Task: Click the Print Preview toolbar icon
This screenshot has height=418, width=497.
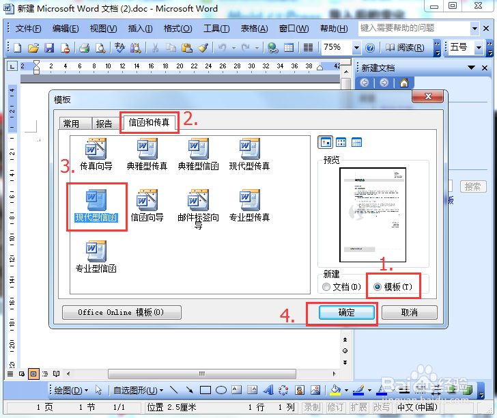Action: click(x=100, y=48)
